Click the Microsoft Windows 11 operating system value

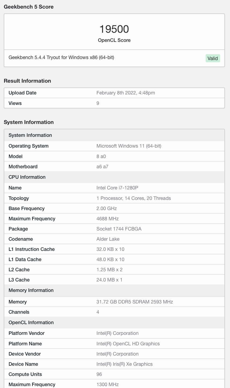click(x=129, y=146)
